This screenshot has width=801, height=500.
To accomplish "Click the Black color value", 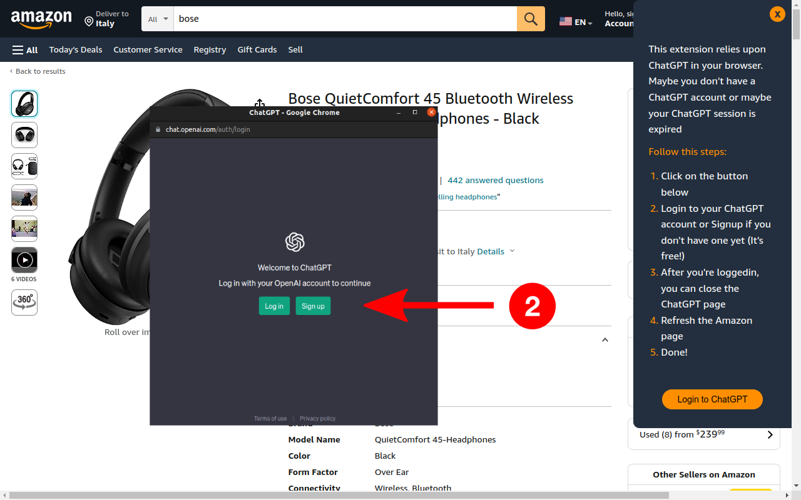I will 385,456.
